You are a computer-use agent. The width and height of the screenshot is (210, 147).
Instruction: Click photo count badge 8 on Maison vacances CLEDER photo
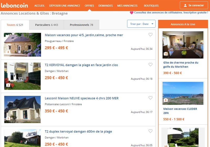[166, 100]
